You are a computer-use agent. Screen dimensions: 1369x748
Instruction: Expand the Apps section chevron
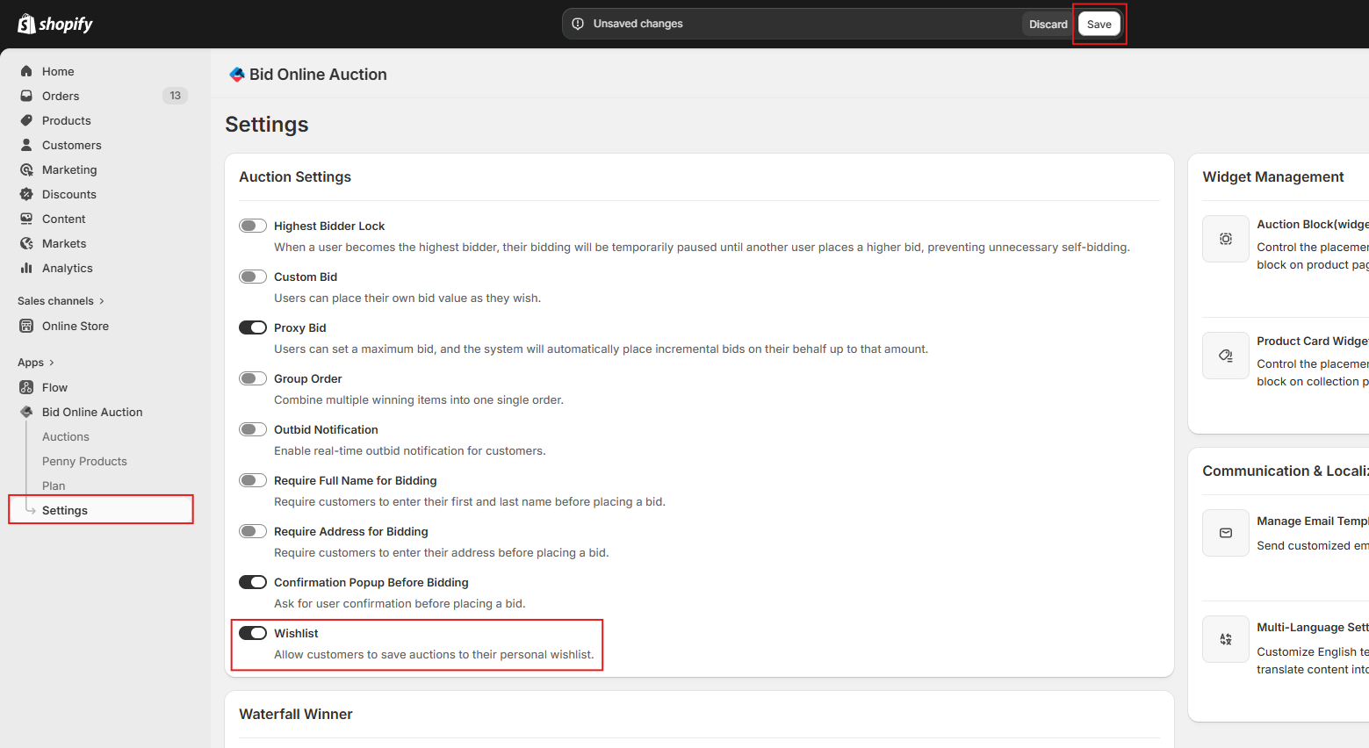pos(51,363)
